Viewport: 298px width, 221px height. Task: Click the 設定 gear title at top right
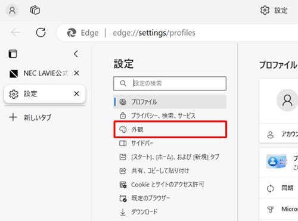[x=274, y=10]
